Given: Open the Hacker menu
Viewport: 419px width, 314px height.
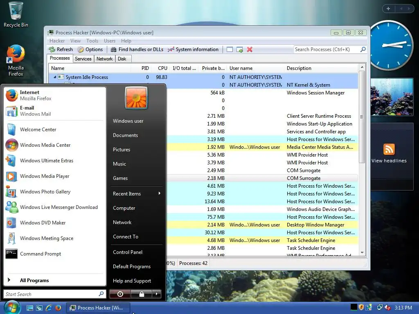Looking at the screenshot, I should (x=57, y=41).
